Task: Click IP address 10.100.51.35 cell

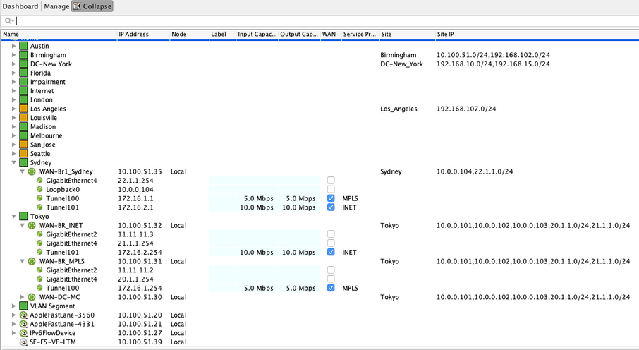Action: [140, 171]
